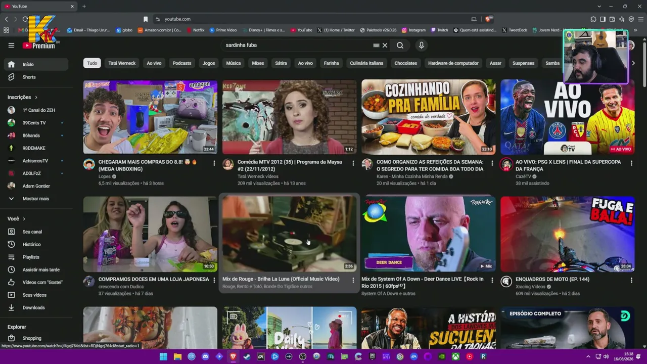Select the Hardware de computador chip
Viewport: 647px width, 364px height.
(453, 63)
